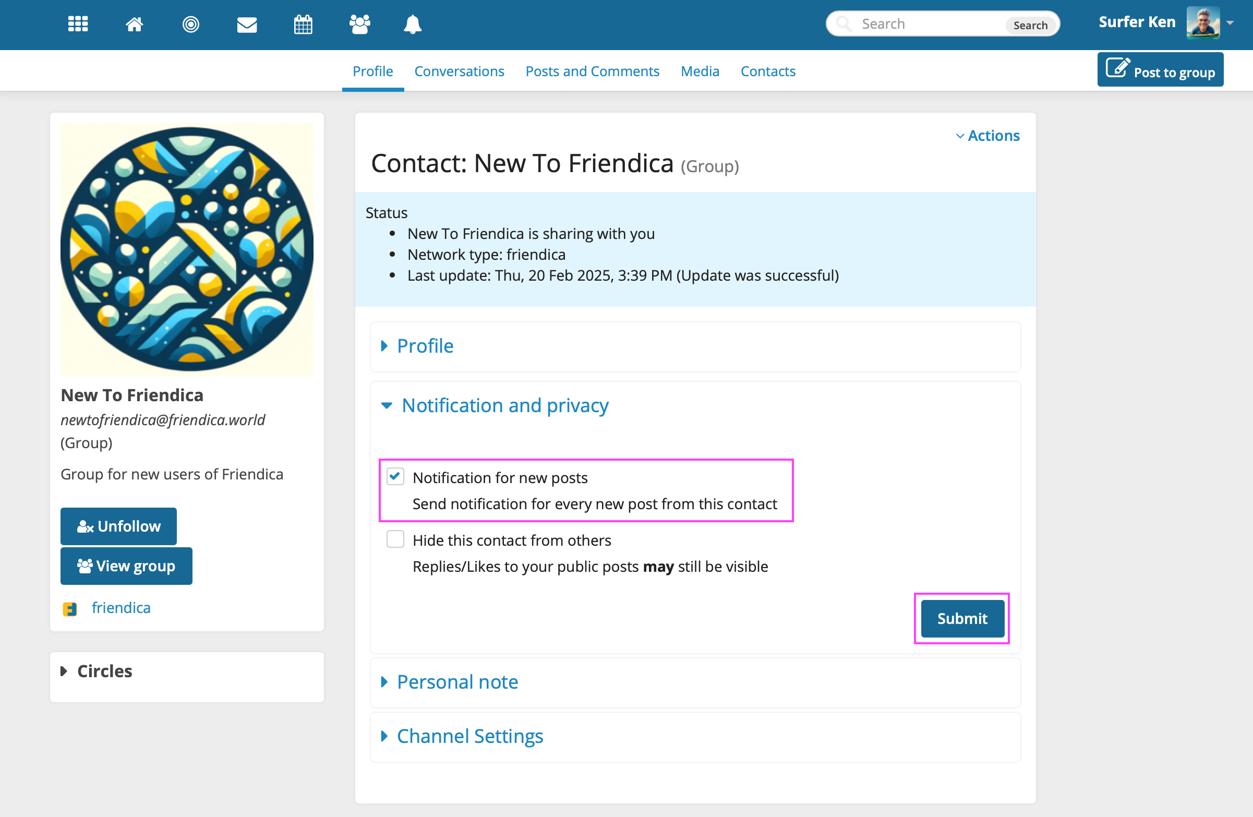Click the New To Friendica group avatar
Screen dimensions: 1253x817
(187, 249)
